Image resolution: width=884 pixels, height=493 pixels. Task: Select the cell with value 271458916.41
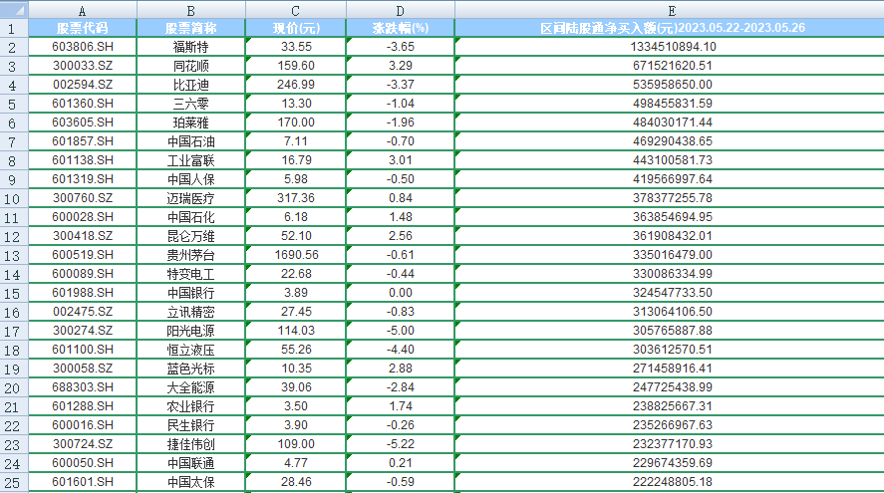pos(670,369)
